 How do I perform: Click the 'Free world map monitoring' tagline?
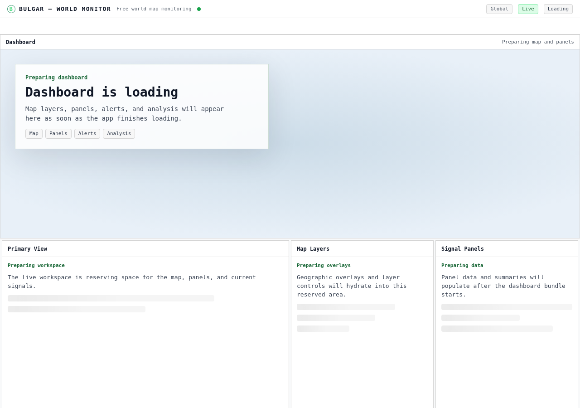154,9
